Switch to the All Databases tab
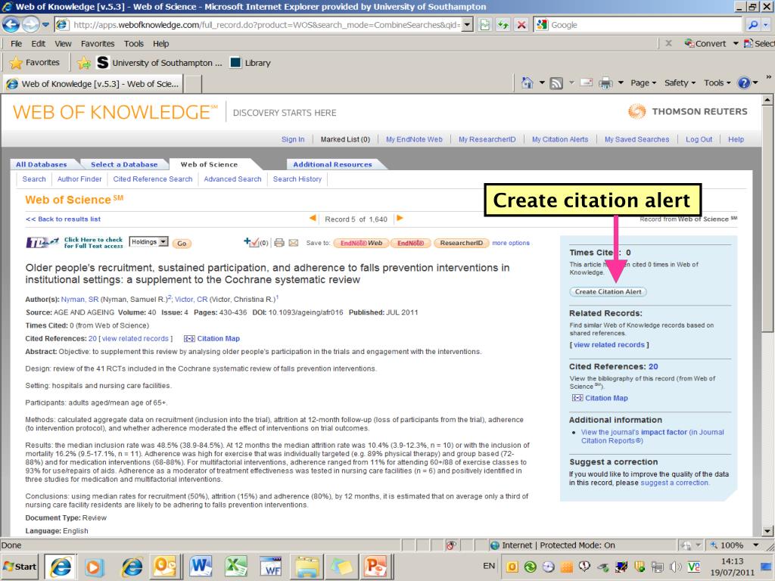 point(41,164)
